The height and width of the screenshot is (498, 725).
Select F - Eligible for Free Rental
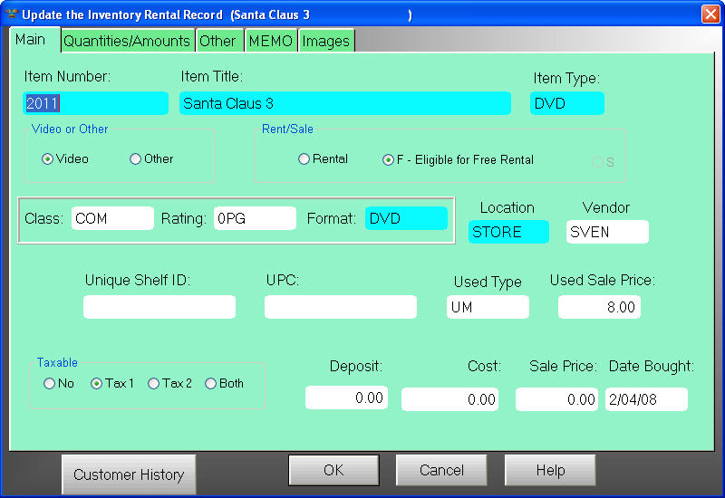pos(389,160)
